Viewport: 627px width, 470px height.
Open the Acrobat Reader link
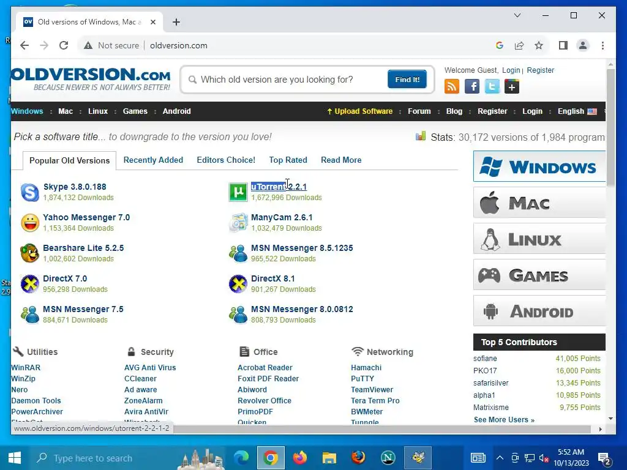pyautogui.click(x=265, y=368)
